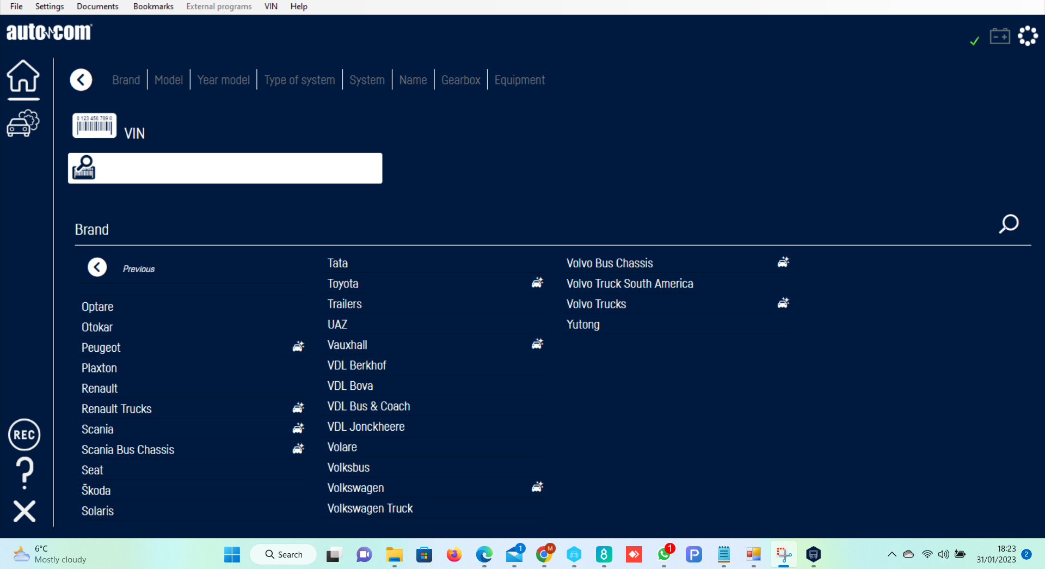Close application with X sidebar icon
The image size is (1045, 569).
(24, 511)
